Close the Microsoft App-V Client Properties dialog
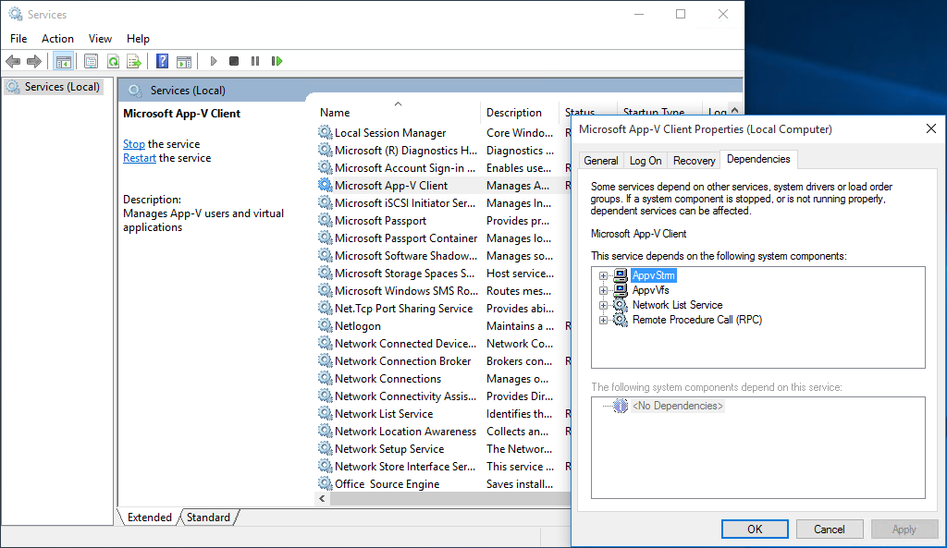The width and height of the screenshot is (947, 548). pyautogui.click(x=931, y=128)
